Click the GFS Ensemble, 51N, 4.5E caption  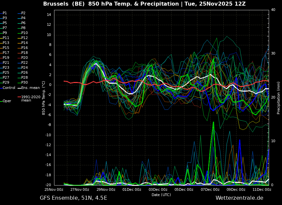tap(73, 198)
